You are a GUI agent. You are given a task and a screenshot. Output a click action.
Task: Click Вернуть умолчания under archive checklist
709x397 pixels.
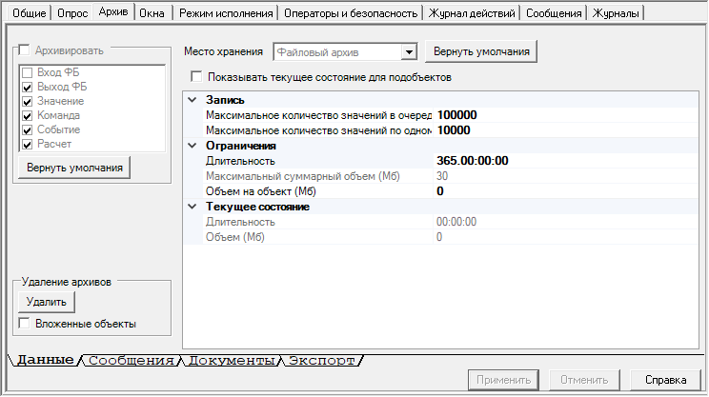click(x=74, y=168)
